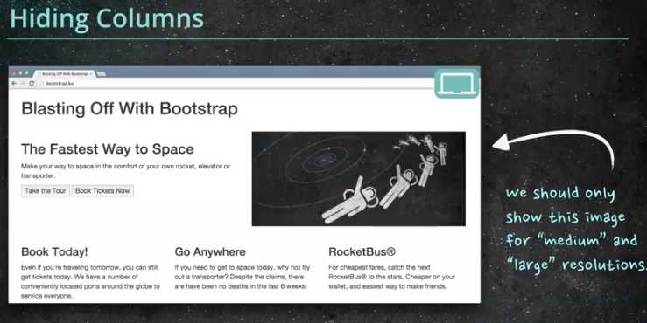Click the astronauts space image

point(359,179)
